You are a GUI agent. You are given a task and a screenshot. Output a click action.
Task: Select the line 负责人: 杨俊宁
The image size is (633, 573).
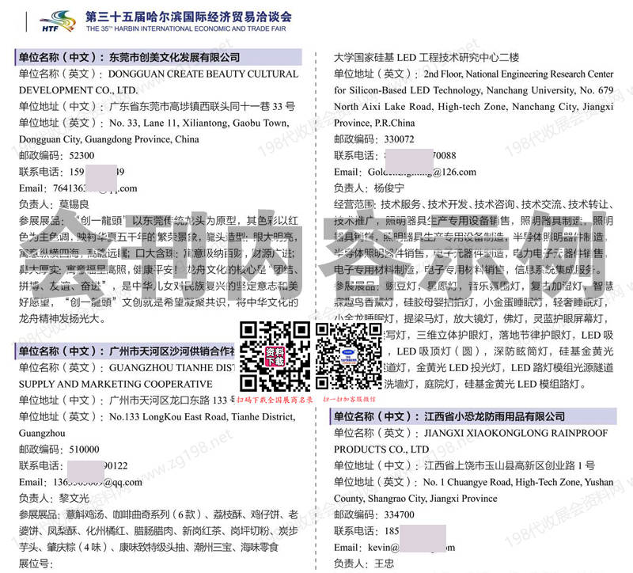(x=369, y=188)
